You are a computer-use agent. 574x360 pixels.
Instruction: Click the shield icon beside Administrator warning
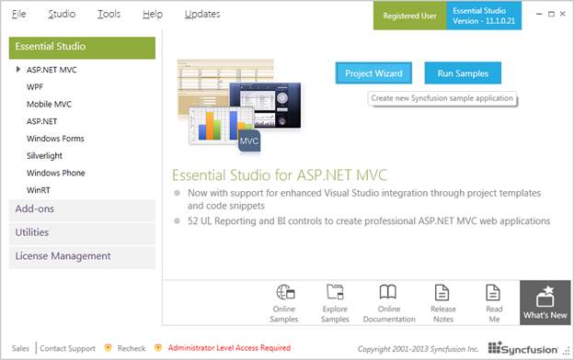(x=158, y=348)
